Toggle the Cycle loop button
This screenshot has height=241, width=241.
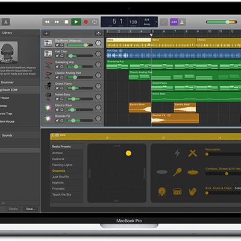coord(95,22)
